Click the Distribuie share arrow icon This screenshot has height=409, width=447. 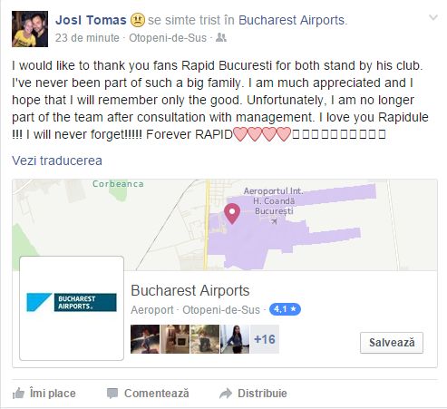point(226,394)
